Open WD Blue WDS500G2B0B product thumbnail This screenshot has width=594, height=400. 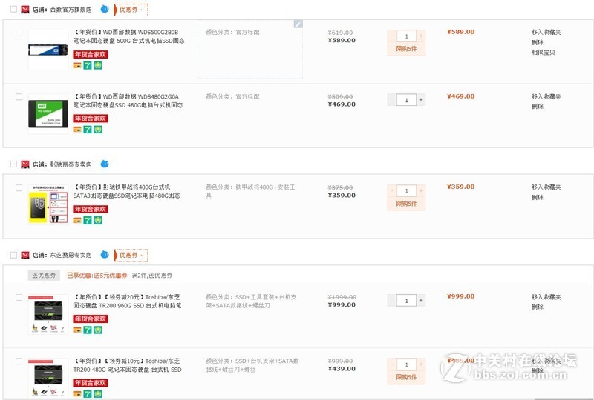(48, 50)
